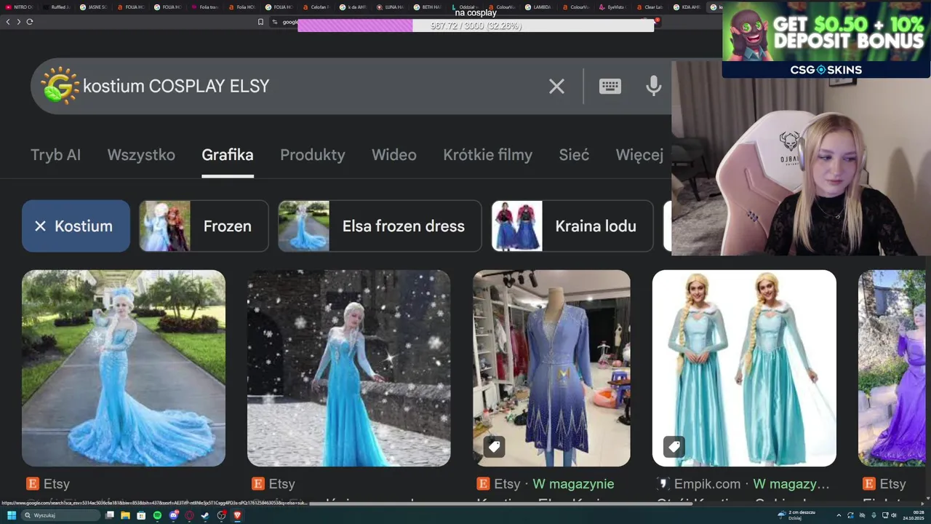The width and height of the screenshot is (931, 524).
Task: Open volume control from the system tray
Action: click(x=894, y=515)
